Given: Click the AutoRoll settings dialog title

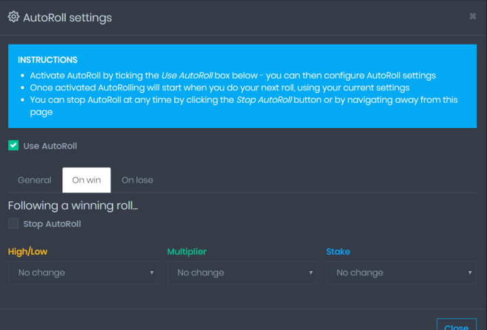Looking at the screenshot, I should (67, 18).
